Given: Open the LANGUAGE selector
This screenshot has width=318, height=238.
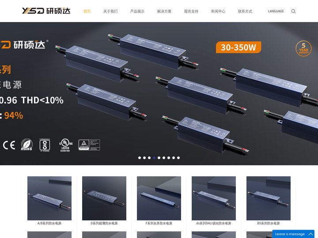Looking at the screenshot, I should pos(276,11).
